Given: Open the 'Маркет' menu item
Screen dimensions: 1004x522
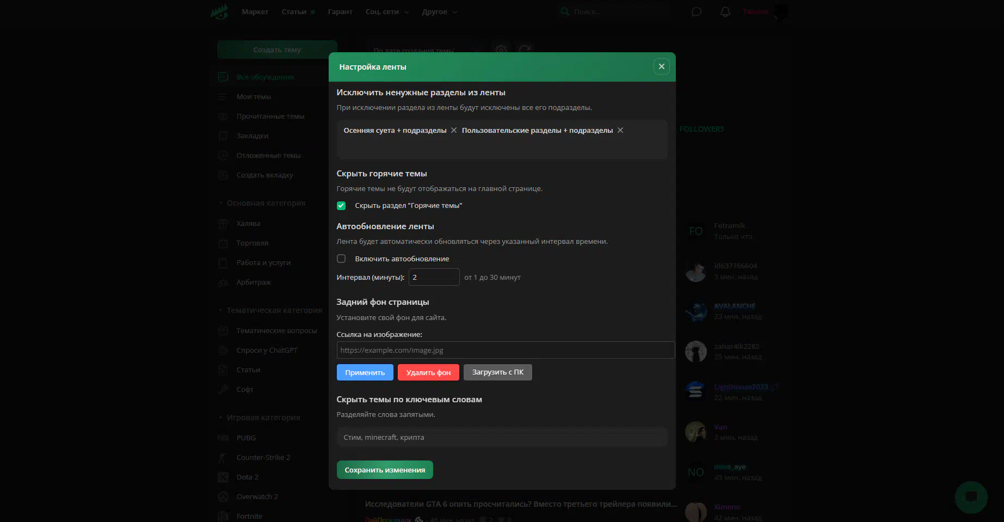Looking at the screenshot, I should pos(255,12).
